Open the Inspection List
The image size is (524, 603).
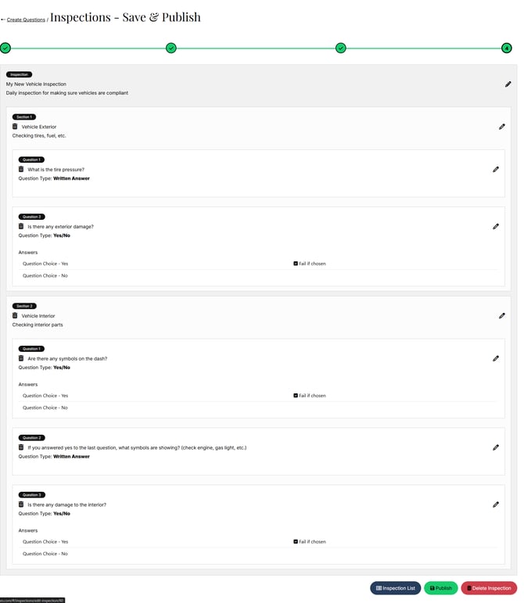click(x=395, y=588)
